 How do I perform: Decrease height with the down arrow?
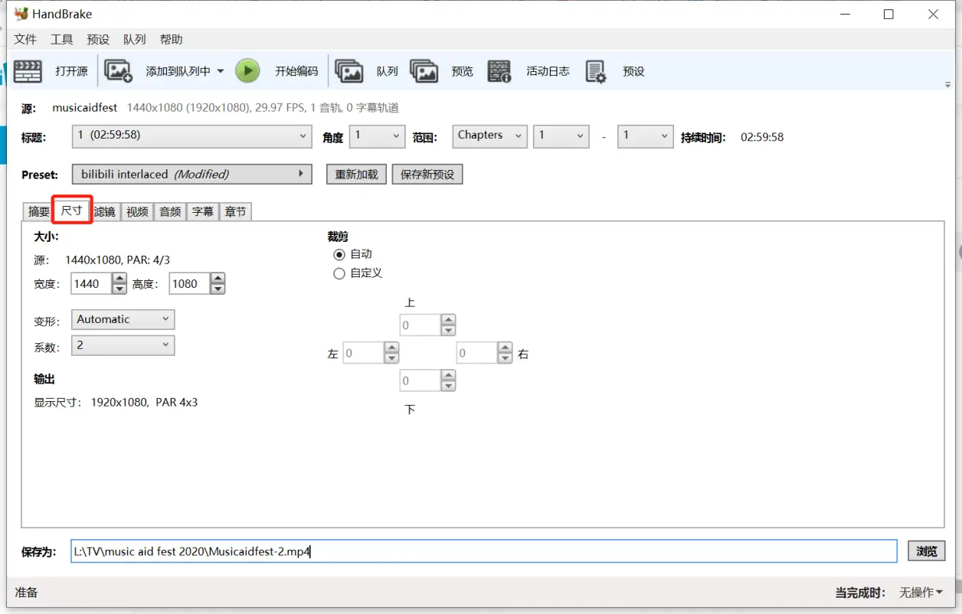click(218, 289)
